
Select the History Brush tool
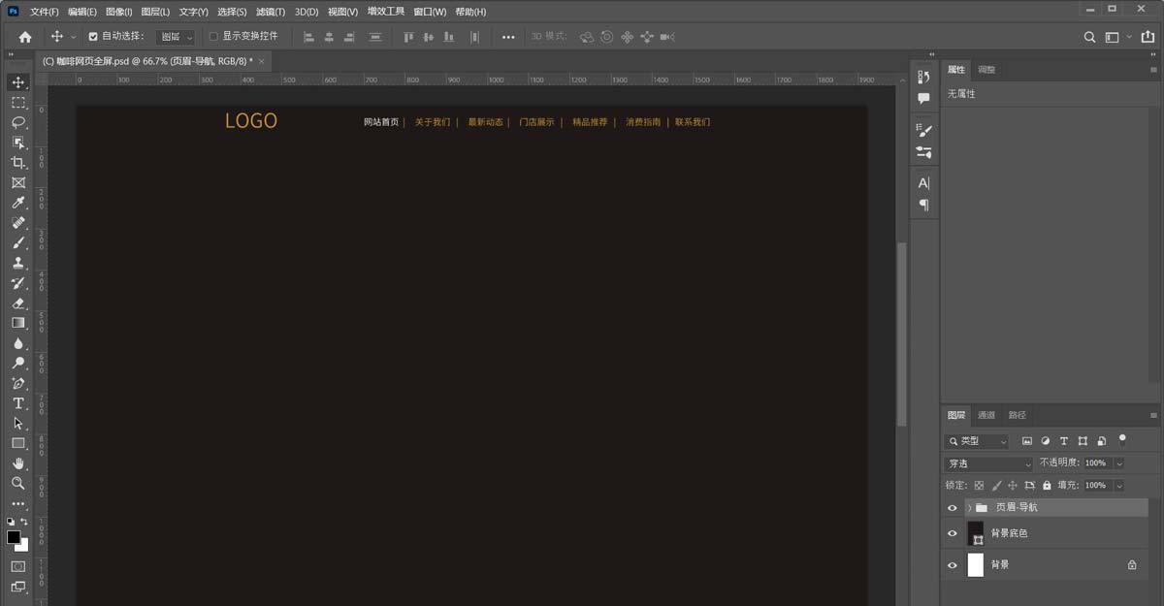(x=18, y=283)
